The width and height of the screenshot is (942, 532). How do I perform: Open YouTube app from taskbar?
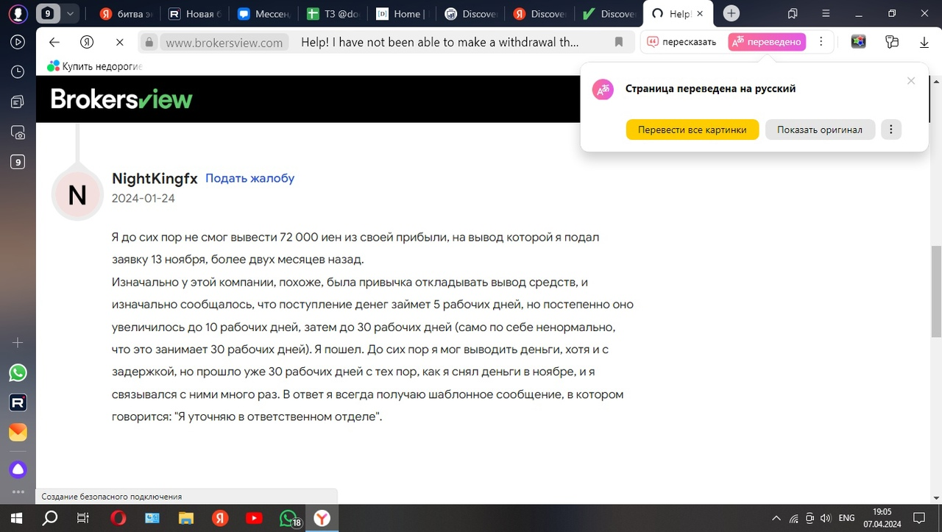click(x=254, y=518)
